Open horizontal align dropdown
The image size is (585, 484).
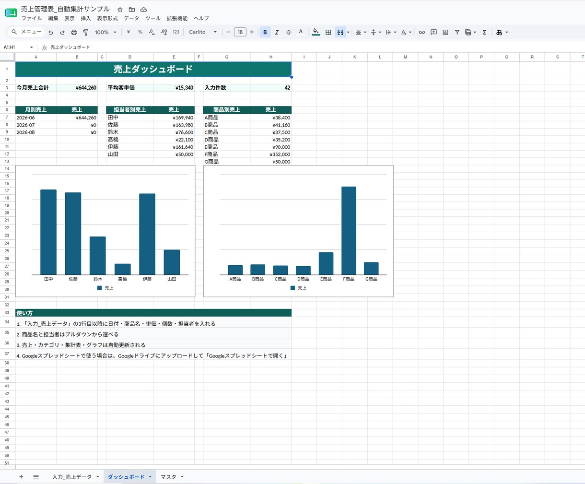point(361,32)
